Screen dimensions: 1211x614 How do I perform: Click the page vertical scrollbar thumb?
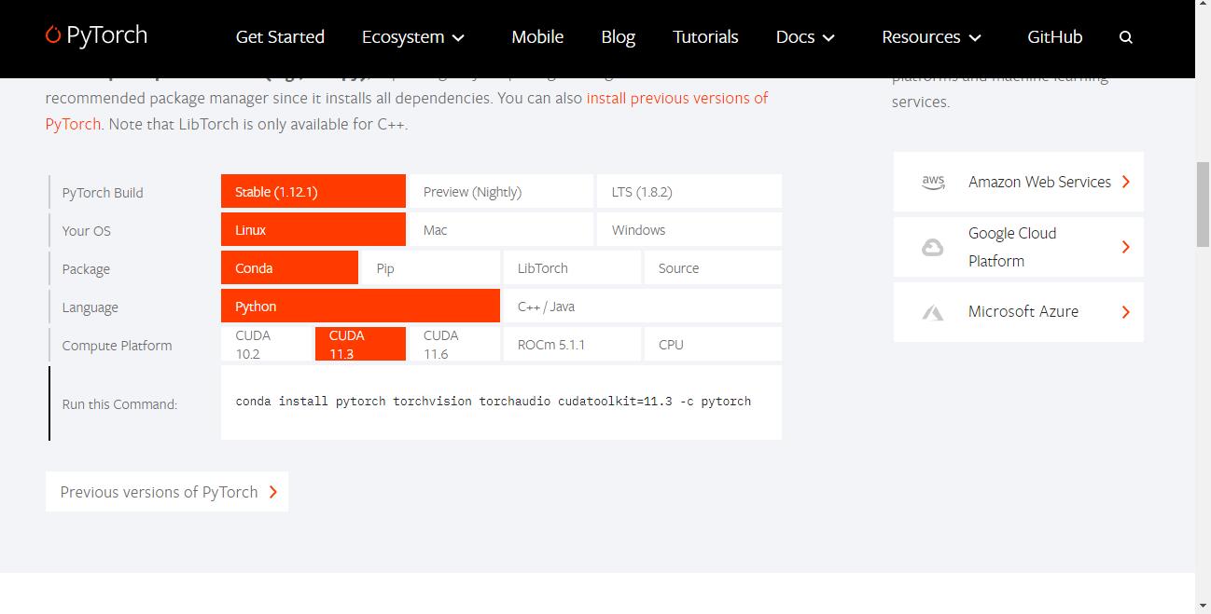pos(1203,204)
